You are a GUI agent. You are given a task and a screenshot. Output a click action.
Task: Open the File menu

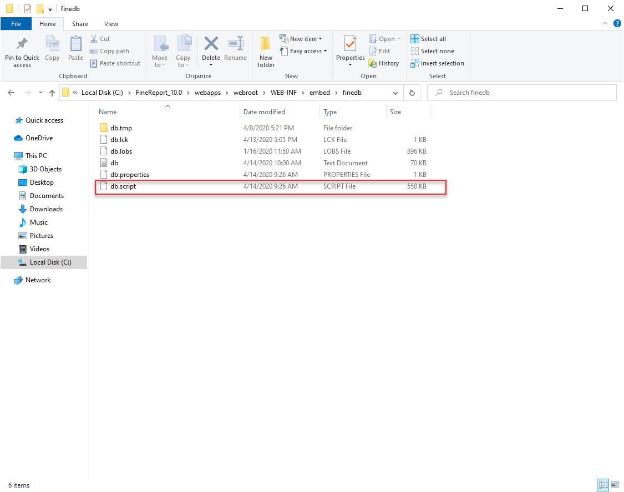point(16,24)
